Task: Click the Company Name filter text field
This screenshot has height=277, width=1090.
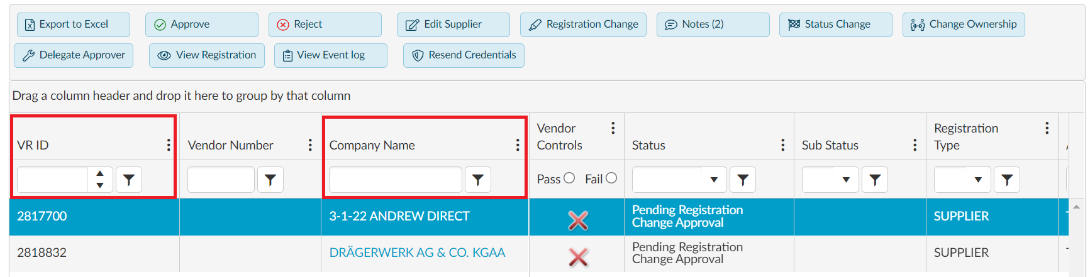Action: (396, 180)
